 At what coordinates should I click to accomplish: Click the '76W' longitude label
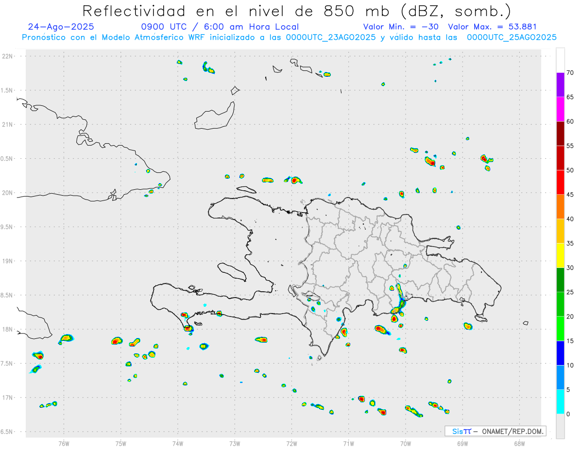pyautogui.click(x=64, y=443)
